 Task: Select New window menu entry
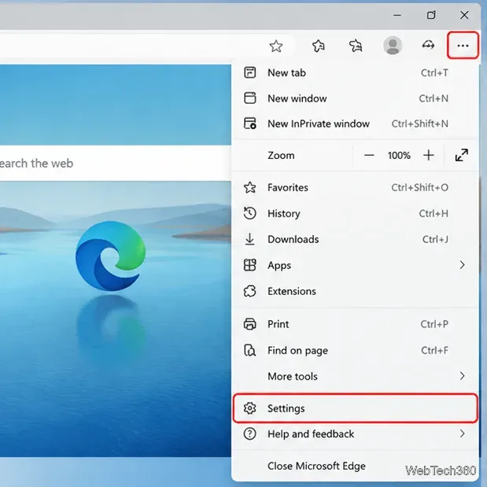click(355, 98)
